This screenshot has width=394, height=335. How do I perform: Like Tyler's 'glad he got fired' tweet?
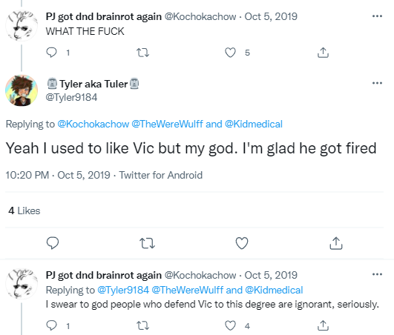click(x=242, y=243)
